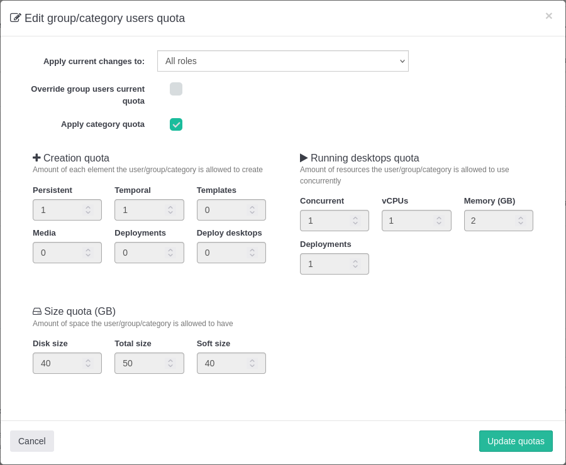Focus the Concurrent desktops input field
Screen dimensions: 566x465
click(326, 221)
